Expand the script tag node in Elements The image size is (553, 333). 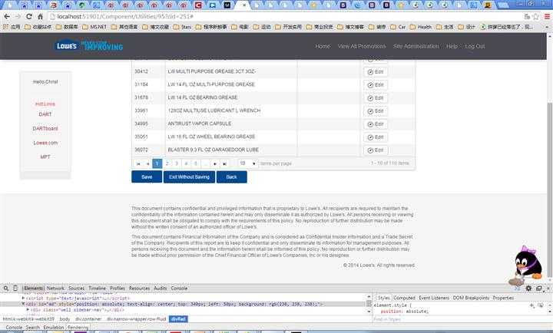coord(23,298)
